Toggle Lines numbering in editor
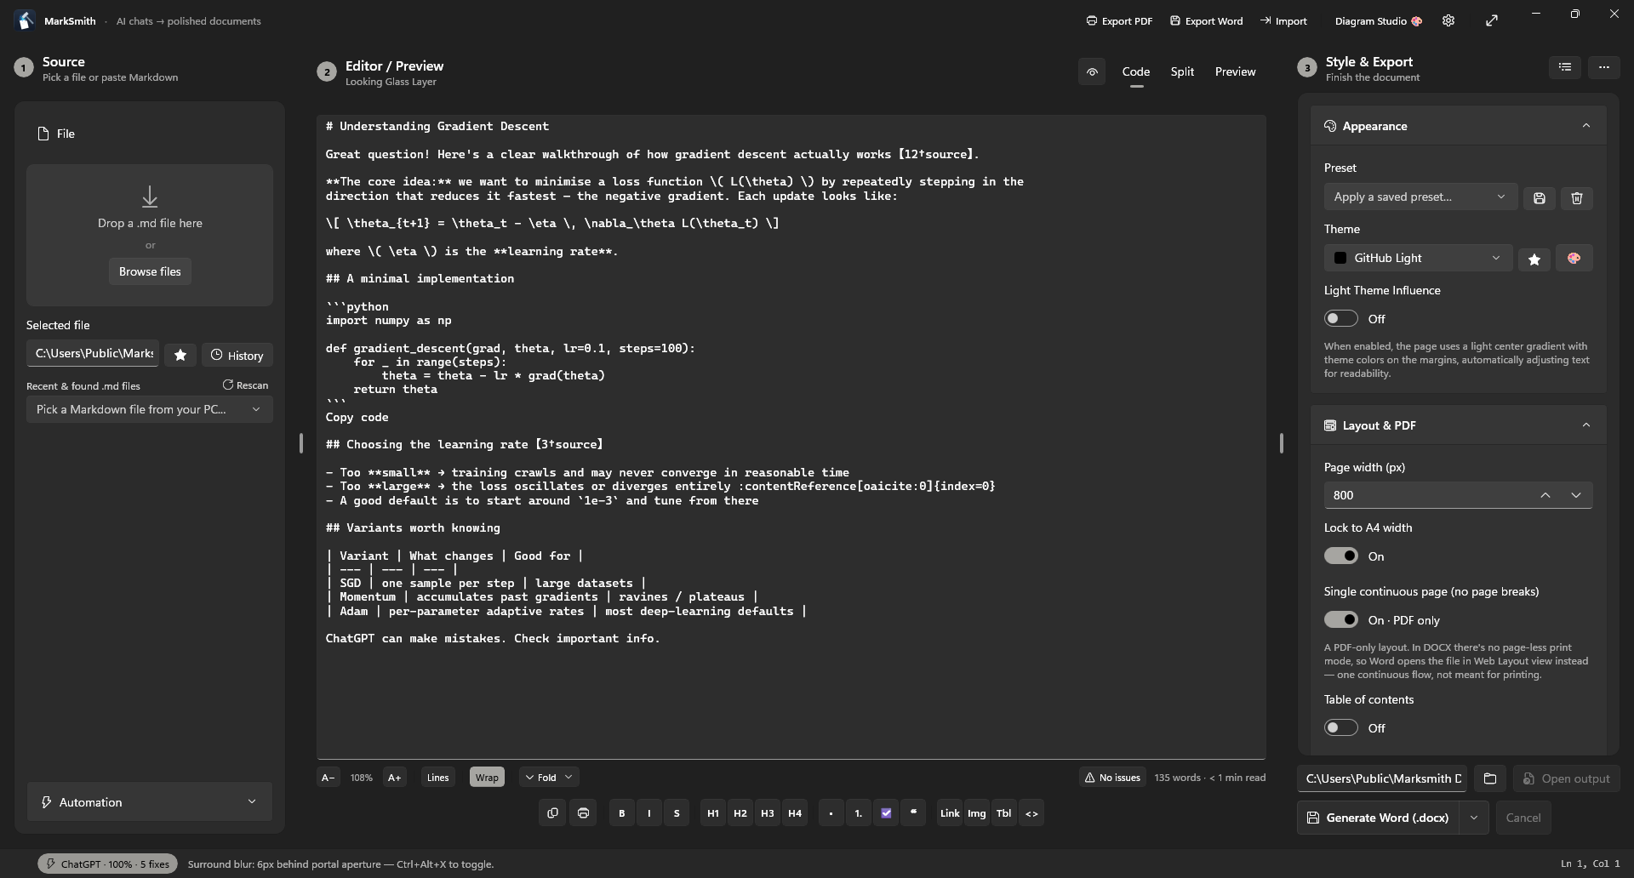Image resolution: width=1634 pixels, height=878 pixels. pos(437,778)
